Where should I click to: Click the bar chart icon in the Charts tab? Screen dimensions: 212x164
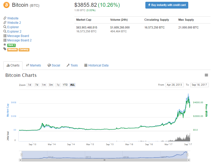pyautogui.click(x=8, y=65)
